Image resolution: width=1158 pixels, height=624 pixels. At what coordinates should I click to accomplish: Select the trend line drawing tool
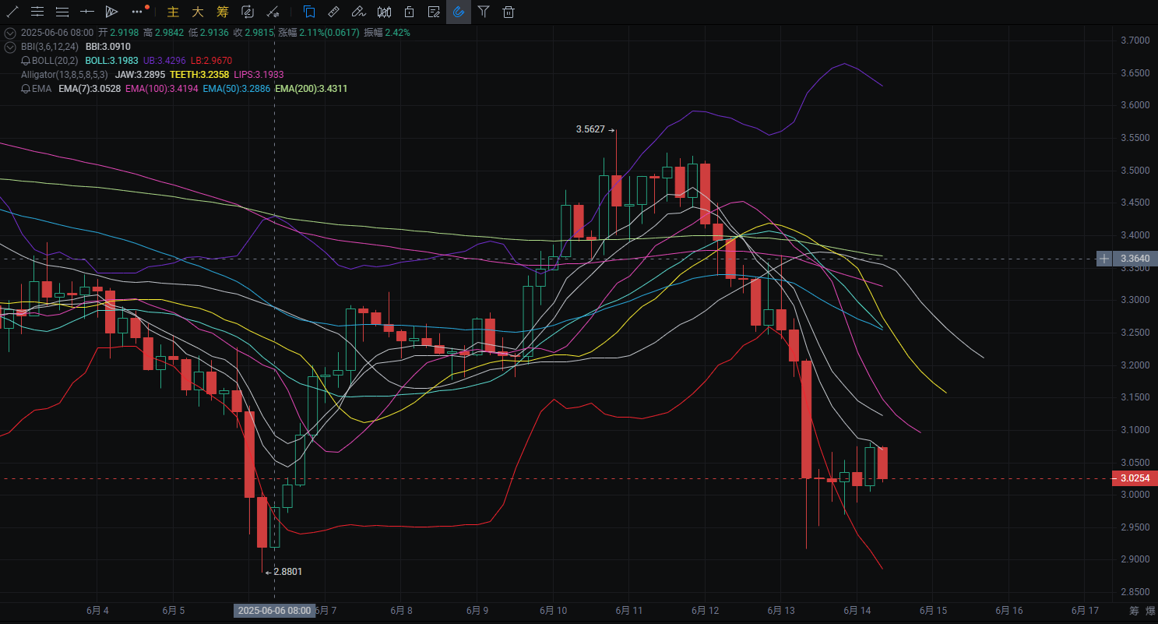(x=12, y=12)
